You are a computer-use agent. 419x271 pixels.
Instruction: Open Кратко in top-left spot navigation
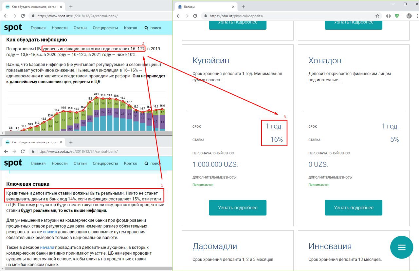pyautogui.click(x=131, y=28)
